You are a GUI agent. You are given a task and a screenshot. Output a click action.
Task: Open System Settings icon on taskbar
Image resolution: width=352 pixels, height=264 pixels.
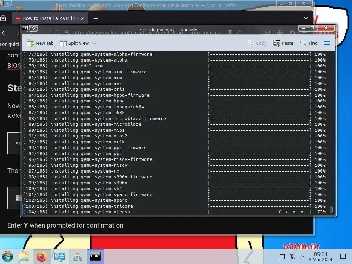coord(60,256)
